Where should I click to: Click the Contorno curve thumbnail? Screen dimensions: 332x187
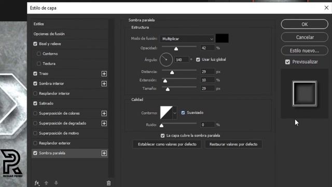point(166,113)
